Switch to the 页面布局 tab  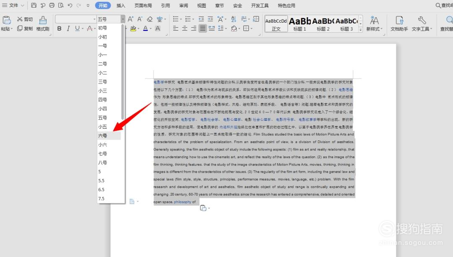tap(143, 5)
